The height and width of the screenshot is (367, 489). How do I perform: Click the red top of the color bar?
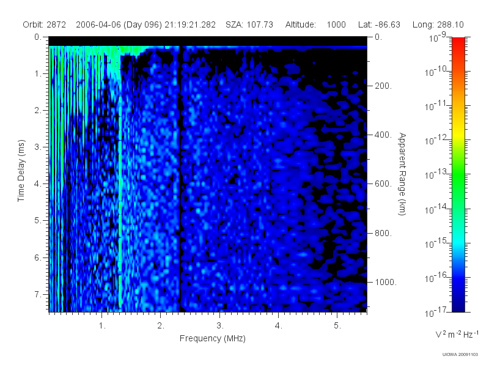coord(458,42)
